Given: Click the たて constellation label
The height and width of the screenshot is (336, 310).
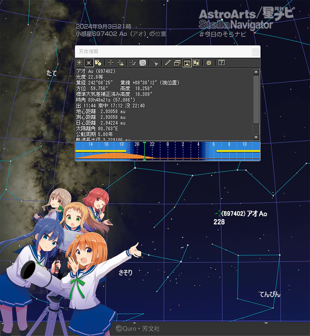Looking at the screenshot, I should pyautogui.click(x=52, y=73).
